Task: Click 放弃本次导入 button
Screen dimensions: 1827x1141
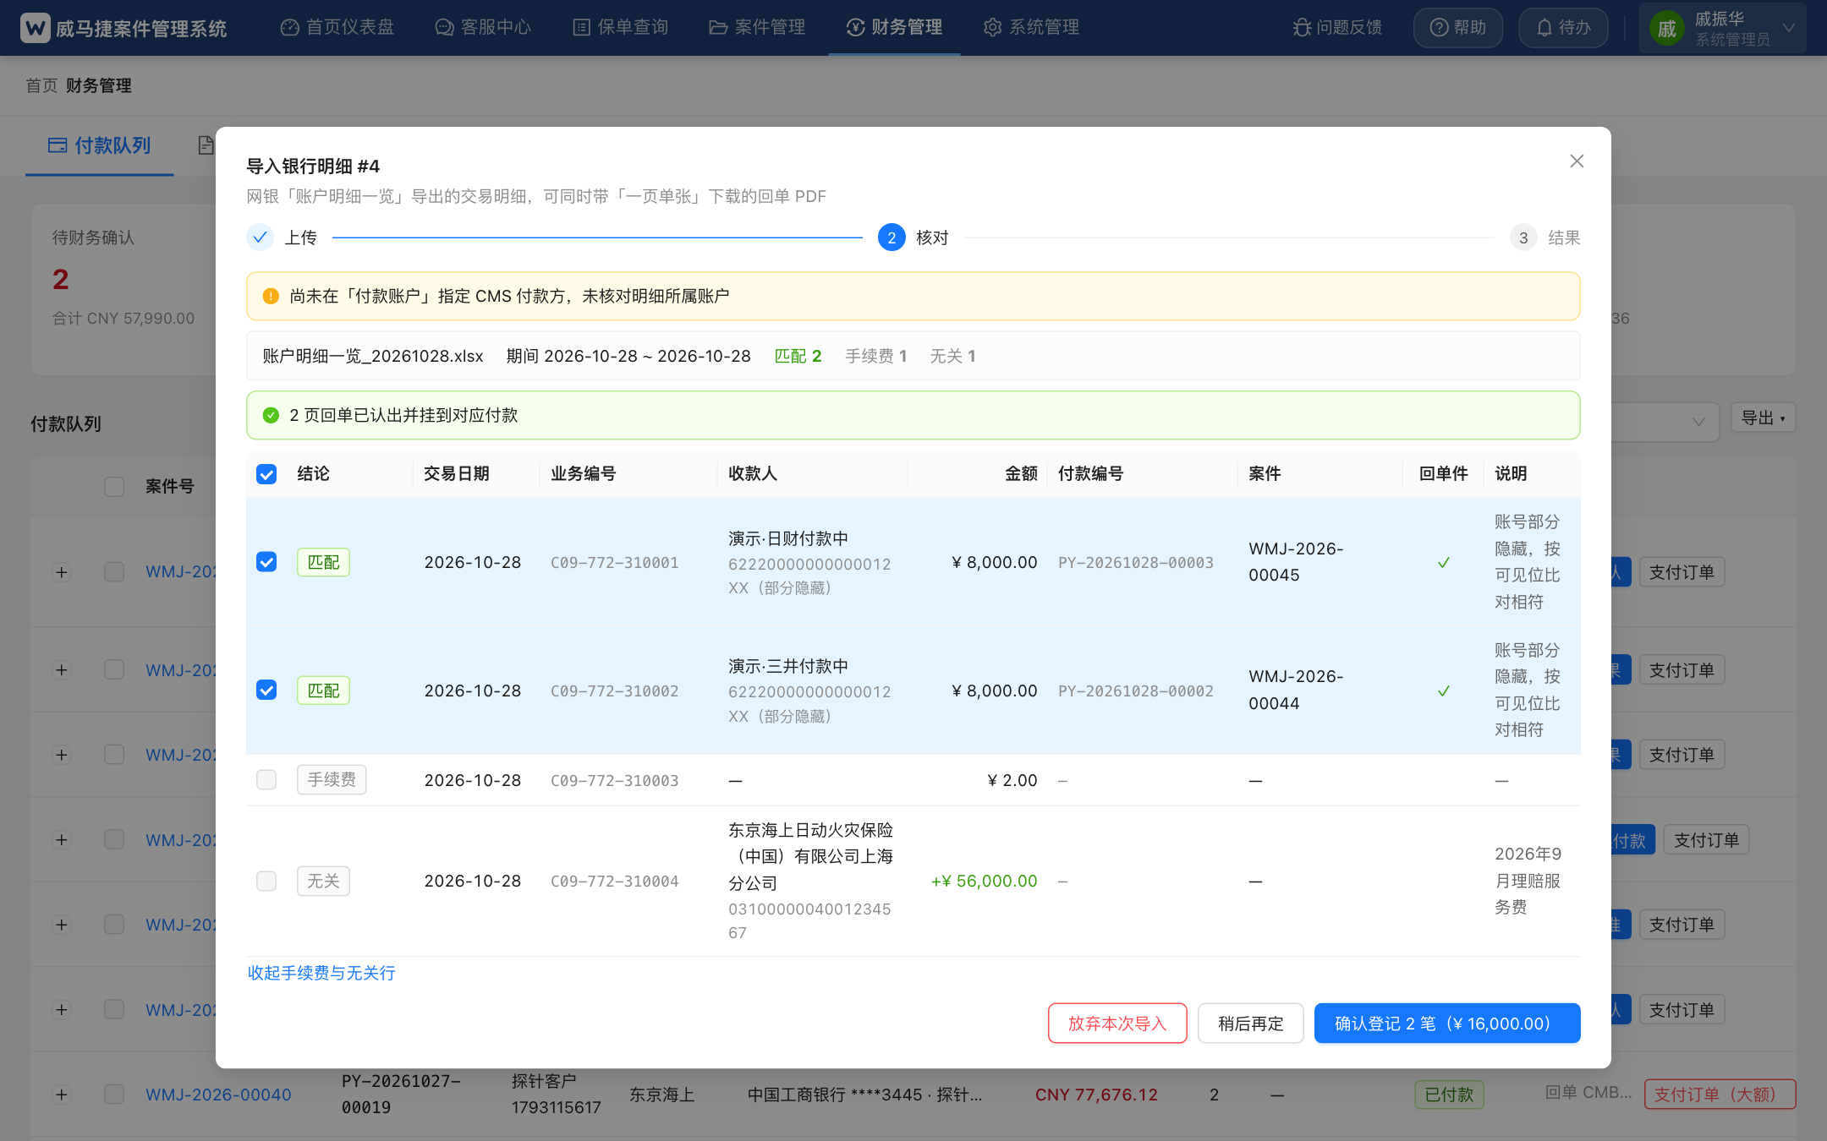Action: 1117,1024
